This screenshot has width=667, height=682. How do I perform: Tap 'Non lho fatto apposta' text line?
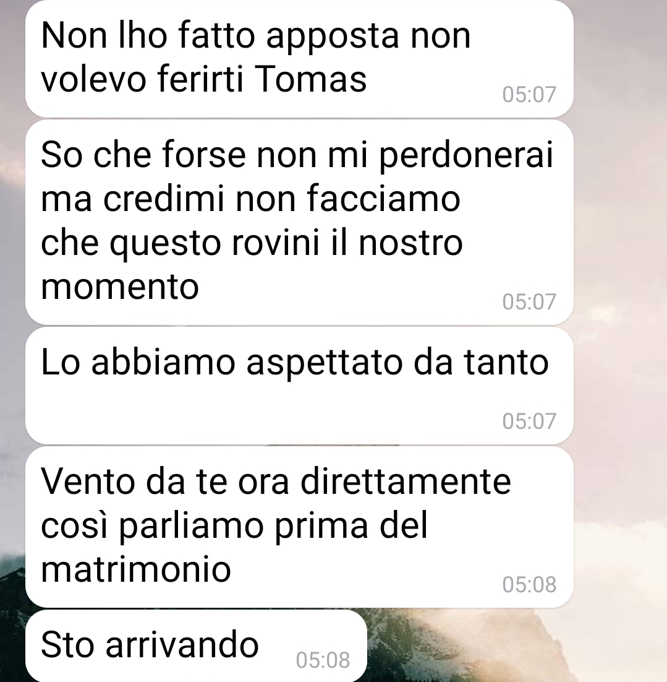coord(220,36)
